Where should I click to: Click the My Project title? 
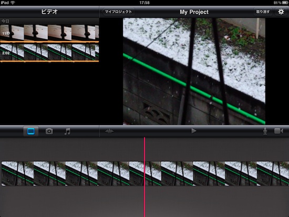tap(194, 12)
